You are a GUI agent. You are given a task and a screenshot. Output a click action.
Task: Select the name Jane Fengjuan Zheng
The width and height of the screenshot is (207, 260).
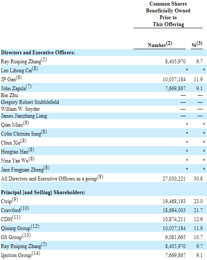(x=22, y=169)
